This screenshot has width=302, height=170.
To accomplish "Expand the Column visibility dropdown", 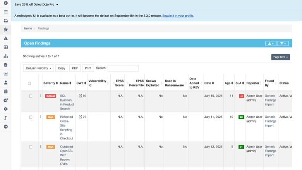I will (x=38, y=68).
